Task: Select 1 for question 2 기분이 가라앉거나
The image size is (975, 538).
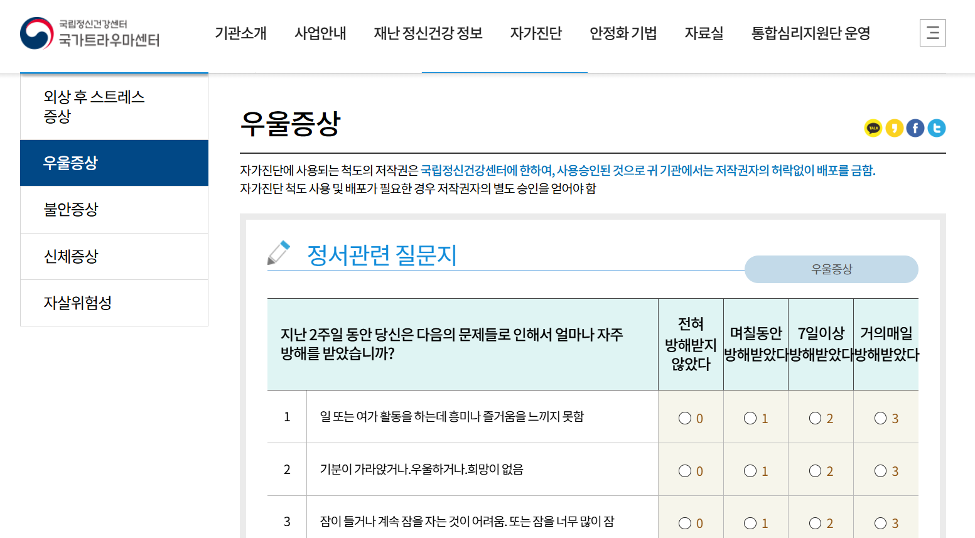Action: (750, 471)
